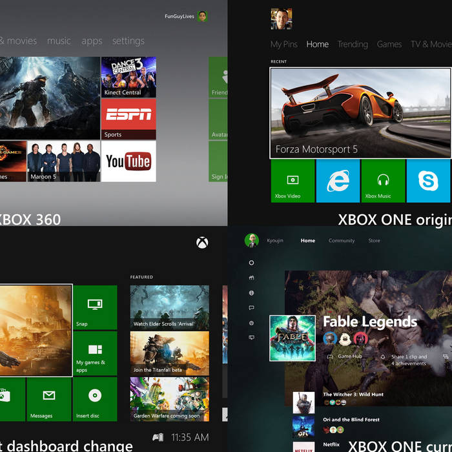Open the Fable Legends Game Hub

coord(344,356)
